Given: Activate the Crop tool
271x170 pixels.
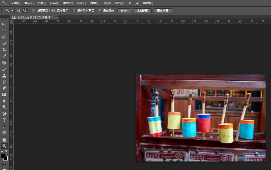Looking at the screenshot, I should pyautogui.click(x=4, y=50).
